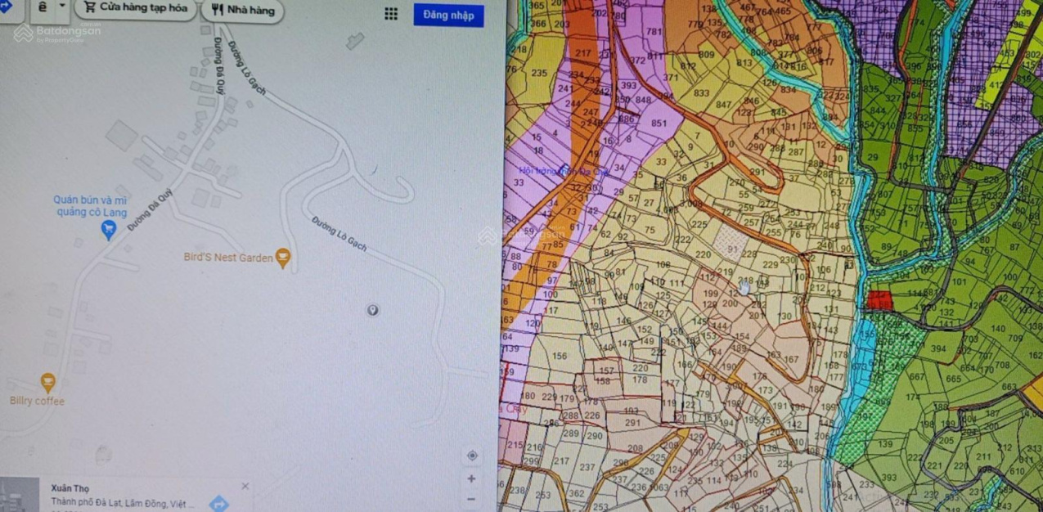Click the gray dropped pin on the map
The width and height of the screenshot is (1043, 512).
[x=373, y=310]
